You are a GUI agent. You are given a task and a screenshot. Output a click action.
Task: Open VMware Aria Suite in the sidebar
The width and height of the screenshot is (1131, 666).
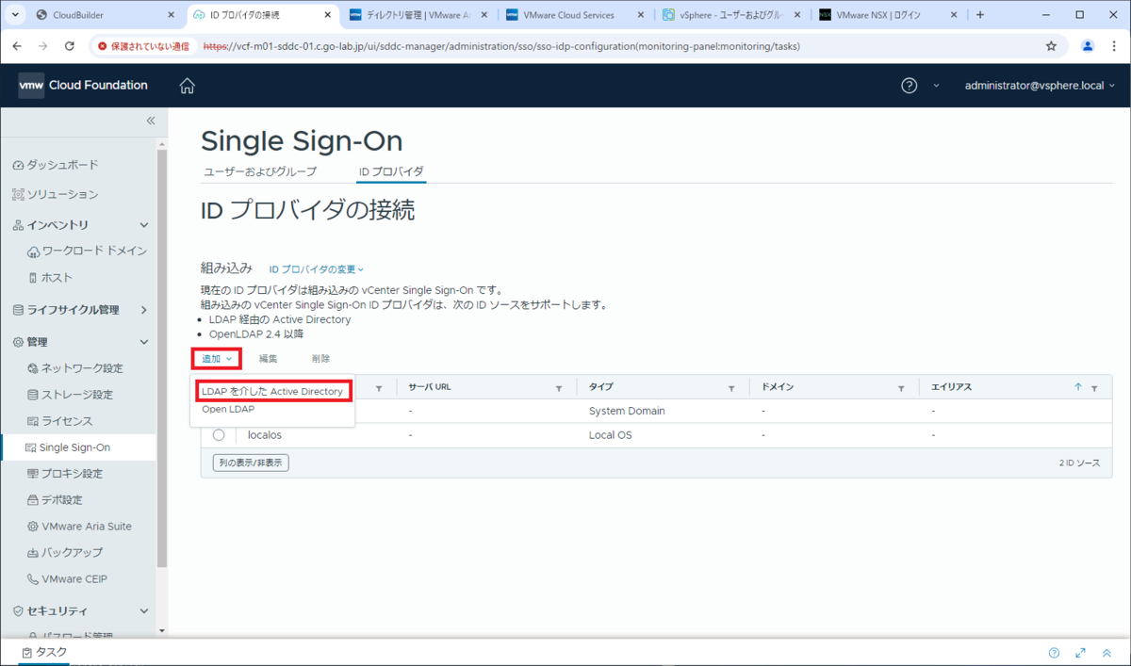click(x=80, y=527)
